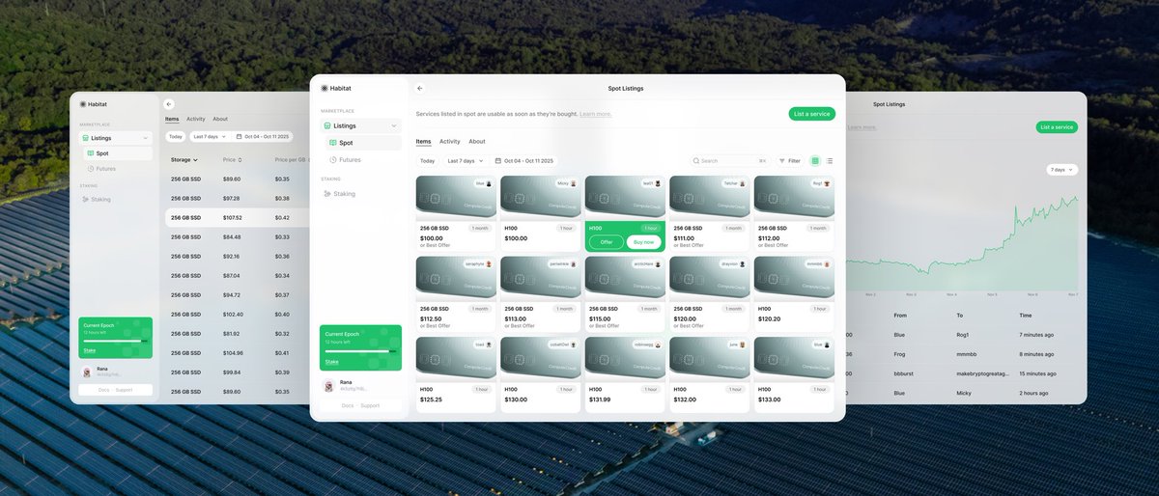Click the seller avatar on the Tetcher card
Screen dimensions: 1159x496
point(743,183)
